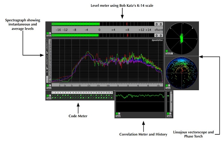Toggle the correlation history's green power icon
Image resolution: width=223 pixels, height=141 pixels.
pos(117,114)
